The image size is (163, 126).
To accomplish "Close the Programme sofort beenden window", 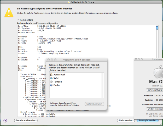I will pos(48,60).
